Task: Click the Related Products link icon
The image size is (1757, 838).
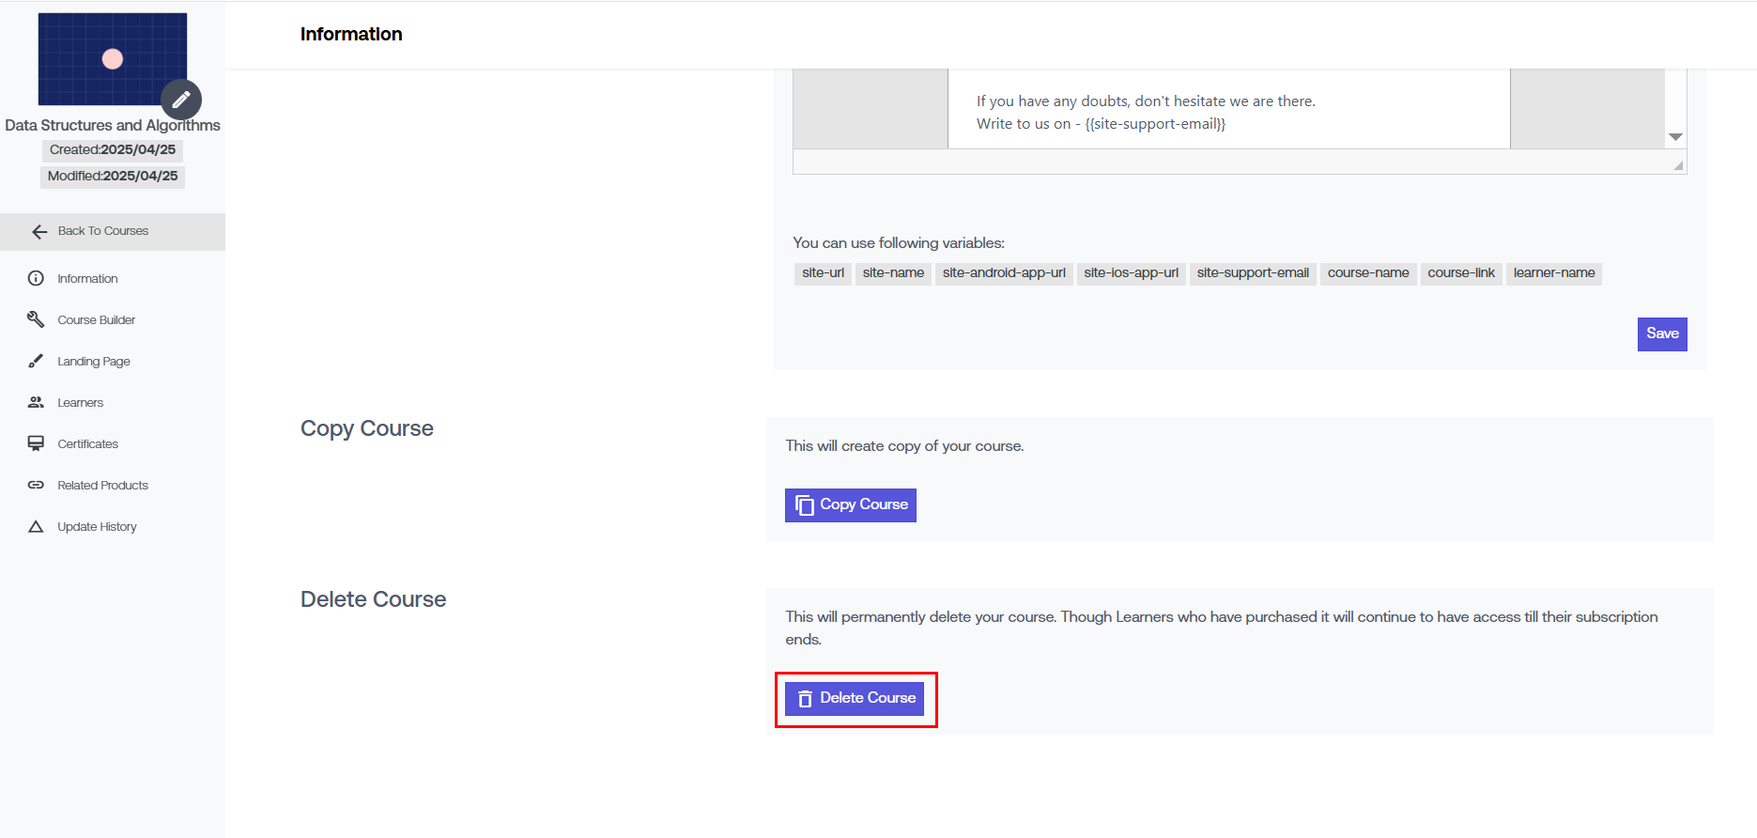Action: coord(36,485)
